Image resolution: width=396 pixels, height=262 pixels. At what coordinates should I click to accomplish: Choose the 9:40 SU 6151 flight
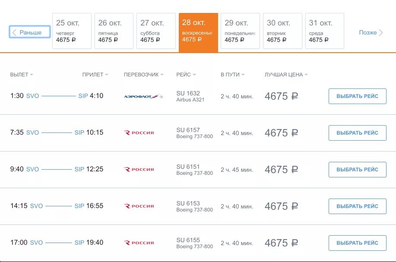[357, 170]
